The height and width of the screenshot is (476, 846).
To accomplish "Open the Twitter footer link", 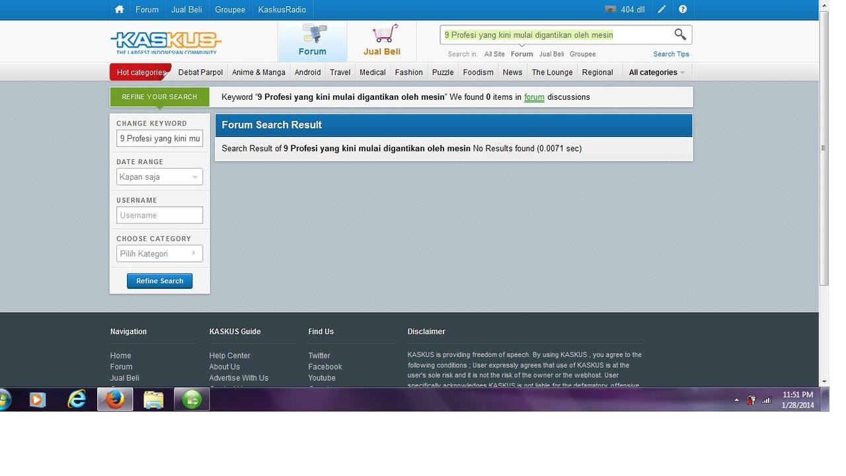I will (x=319, y=356).
